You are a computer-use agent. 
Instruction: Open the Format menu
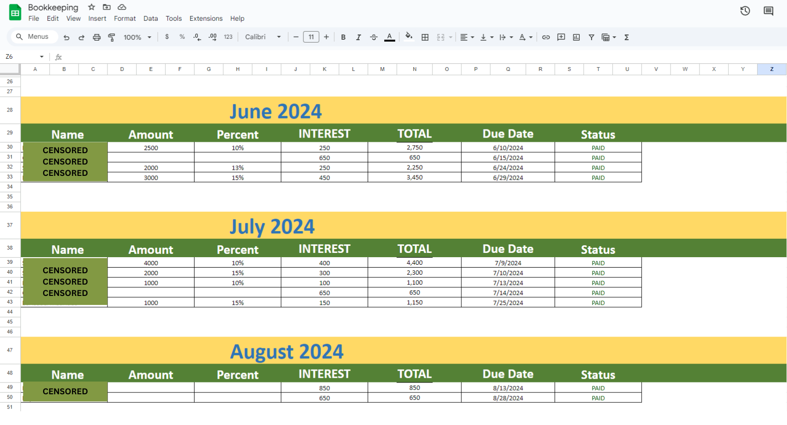[125, 18]
